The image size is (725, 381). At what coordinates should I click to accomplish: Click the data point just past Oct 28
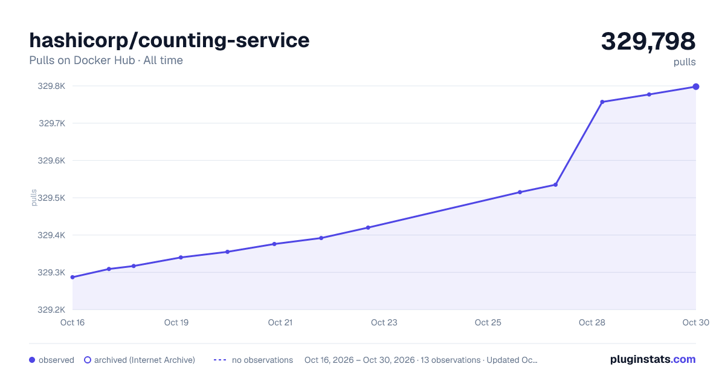[x=602, y=102]
